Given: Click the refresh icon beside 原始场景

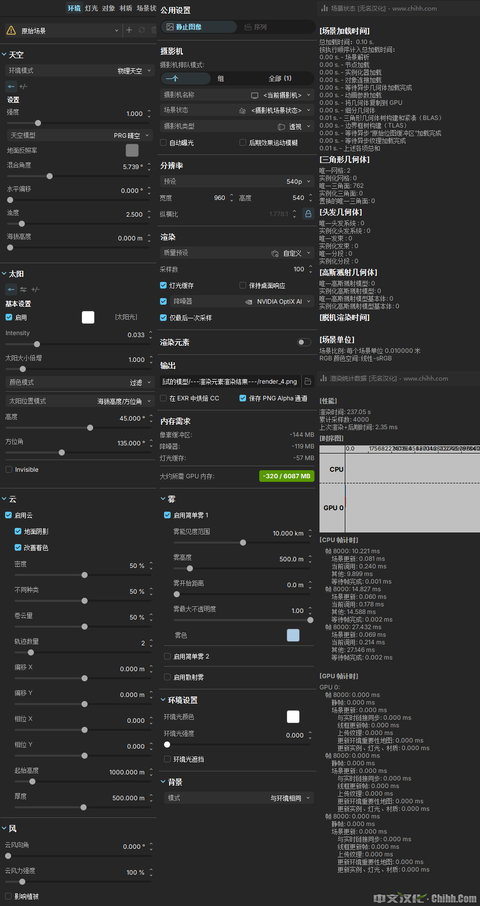Looking at the screenshot, I should [142, 30].
